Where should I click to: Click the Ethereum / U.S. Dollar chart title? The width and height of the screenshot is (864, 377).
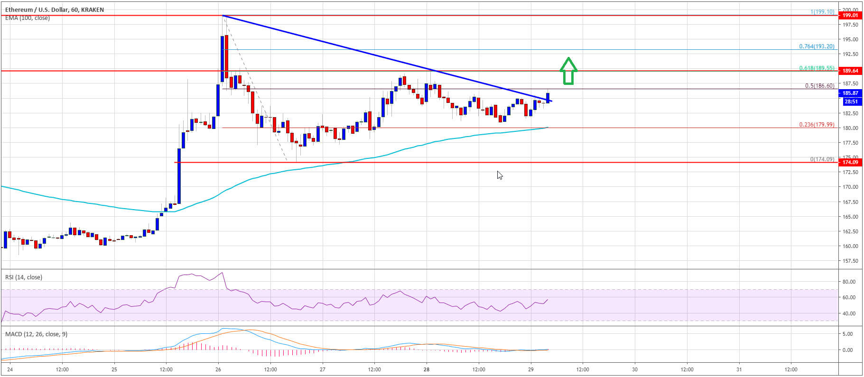[x=55, y=9]
